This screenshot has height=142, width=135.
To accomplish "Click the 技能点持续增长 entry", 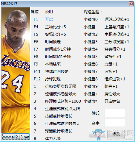I will [59, 116].
